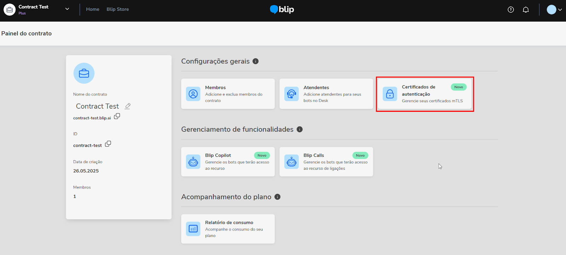The width and height of the screenshot is (566, 255).
Task: Copy the contract-test.blip.ai URL
Action: pos(117,116)
